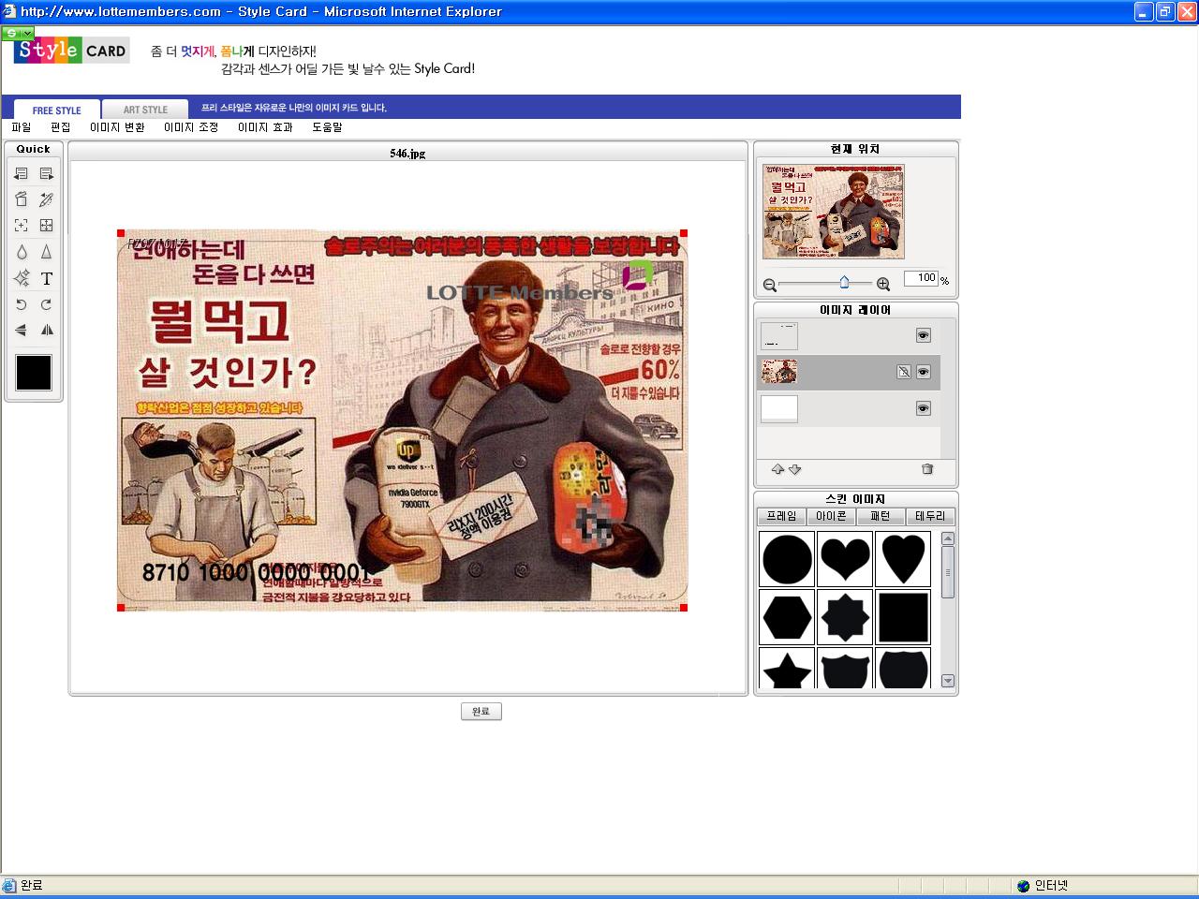Delete the layer with the trash icon
1199x899 pixels.
(927, 469)
